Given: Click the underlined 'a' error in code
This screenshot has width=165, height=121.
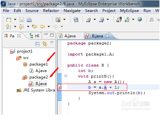Looking at the screenshot, I should [105, 87].
